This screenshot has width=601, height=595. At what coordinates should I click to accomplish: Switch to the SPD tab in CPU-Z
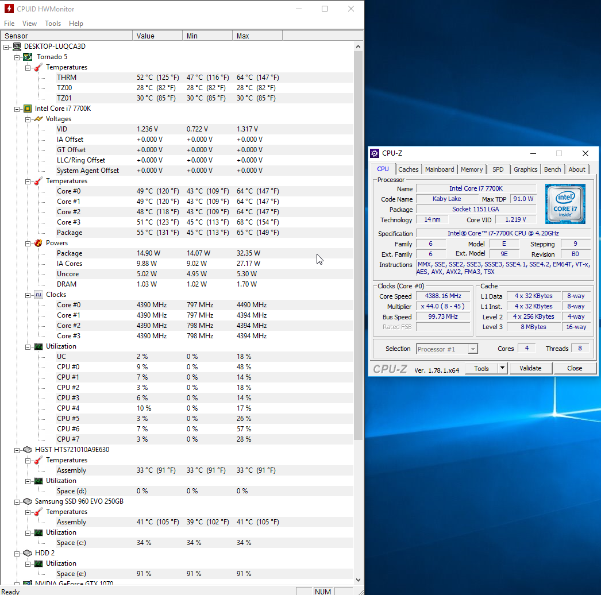pyautogui.click(x=498, y=169)
